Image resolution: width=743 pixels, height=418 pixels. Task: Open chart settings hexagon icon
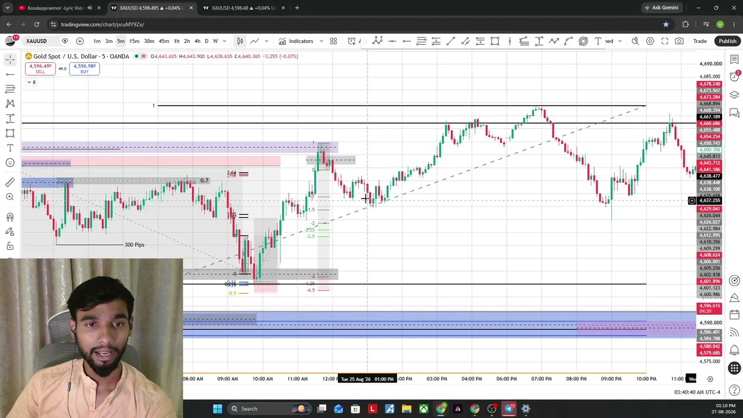650,41
